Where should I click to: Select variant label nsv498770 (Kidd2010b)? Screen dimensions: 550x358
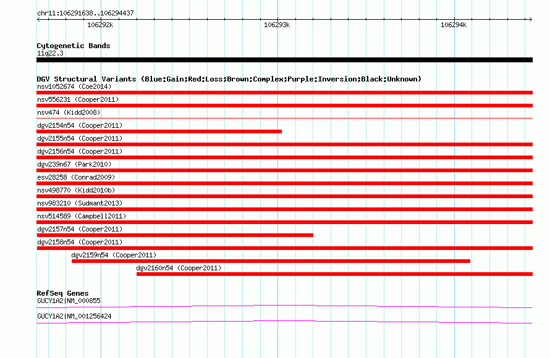(x=76, y=190)
